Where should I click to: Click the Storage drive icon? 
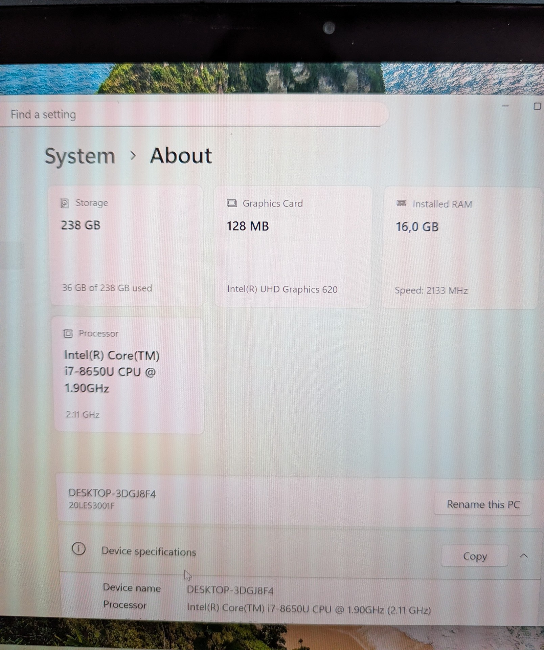tap(65, 203)
